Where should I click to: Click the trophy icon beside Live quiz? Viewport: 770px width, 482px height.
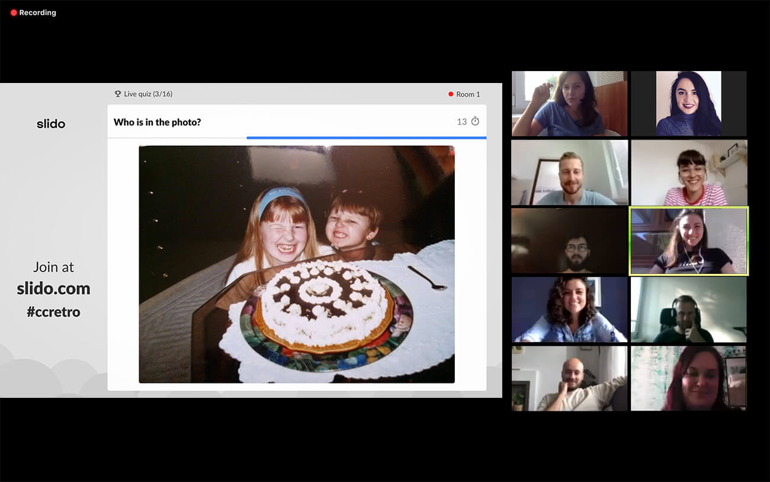point(117,94)
